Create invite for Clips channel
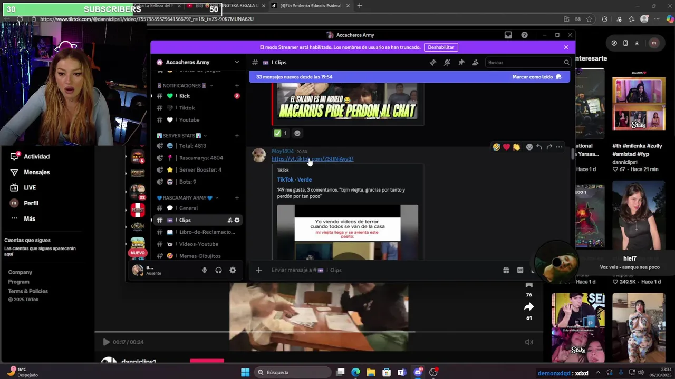This screenshot has height=379, width=675. (x=229, y=220)
